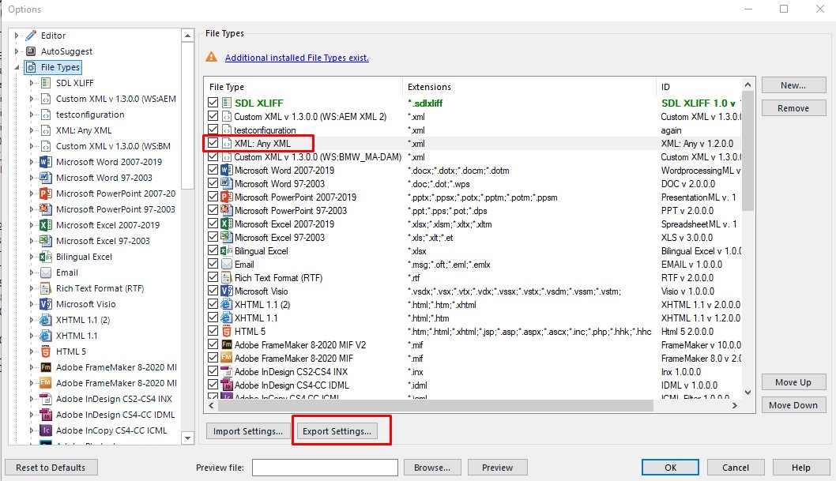Screen dimensions: 836x481
Task: Click the Email envelope icon in the tree
Action: pyautogui.click(x=46, y=272)
